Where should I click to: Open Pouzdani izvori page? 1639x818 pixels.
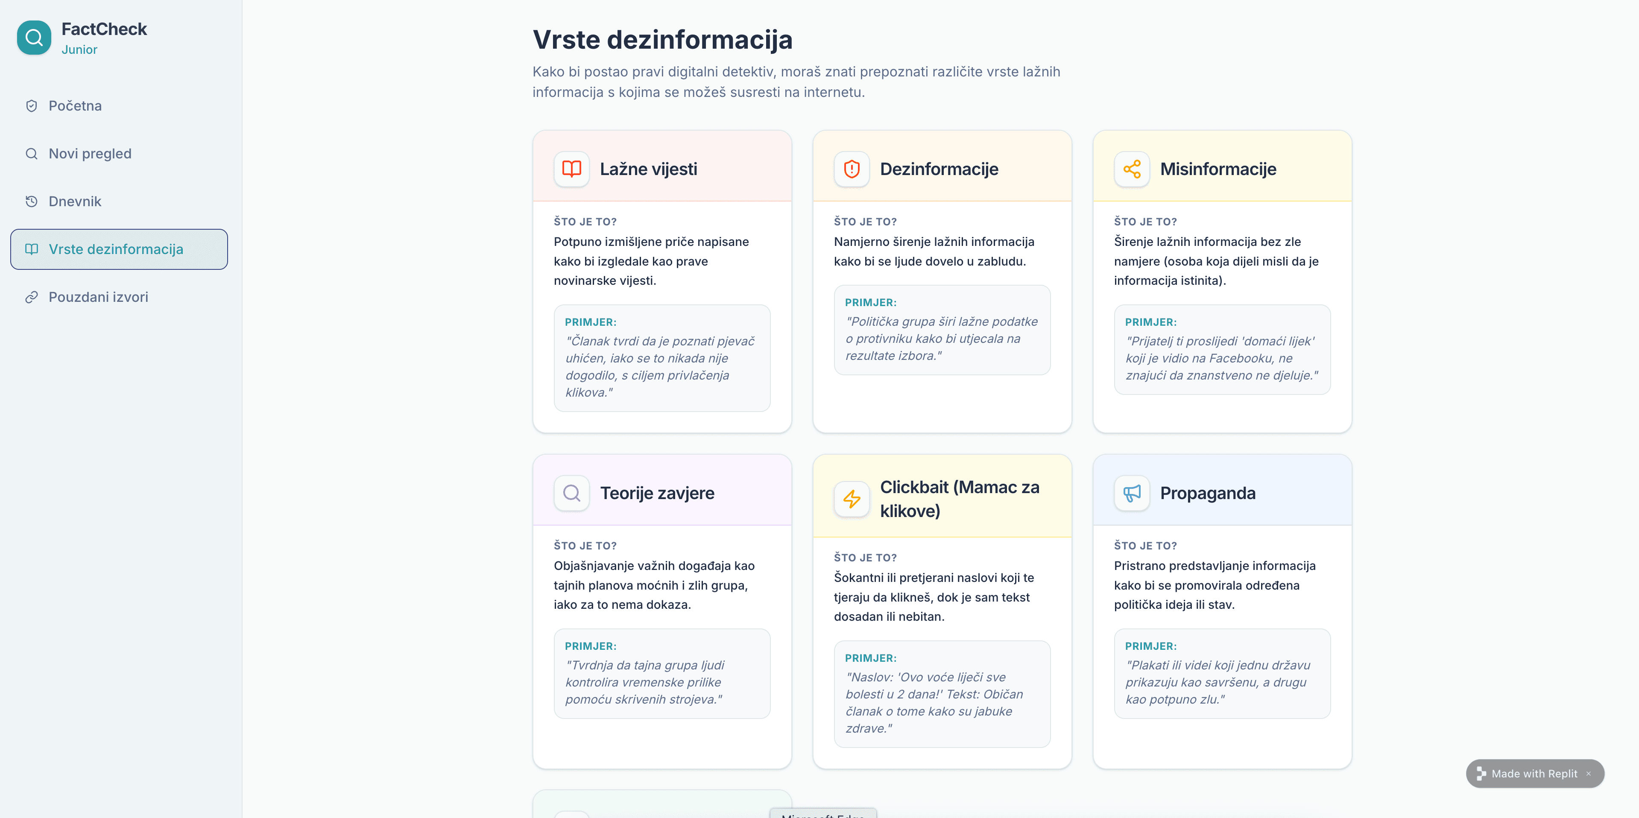[119, 297]
